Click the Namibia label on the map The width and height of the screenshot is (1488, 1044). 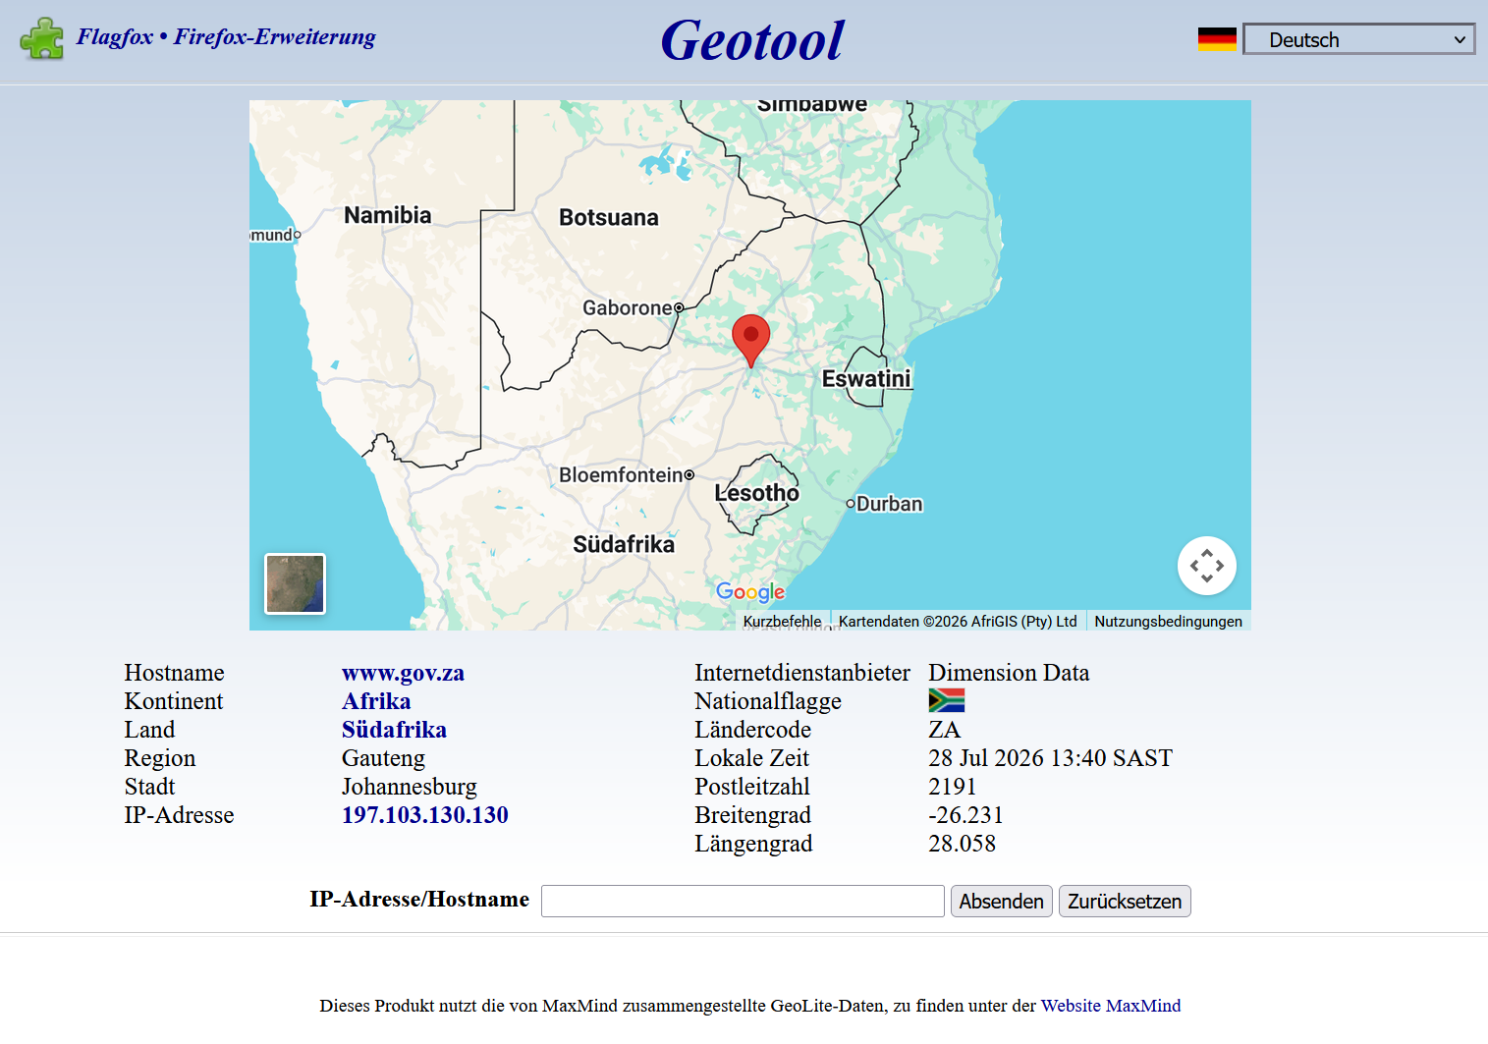tap(387, 215)
